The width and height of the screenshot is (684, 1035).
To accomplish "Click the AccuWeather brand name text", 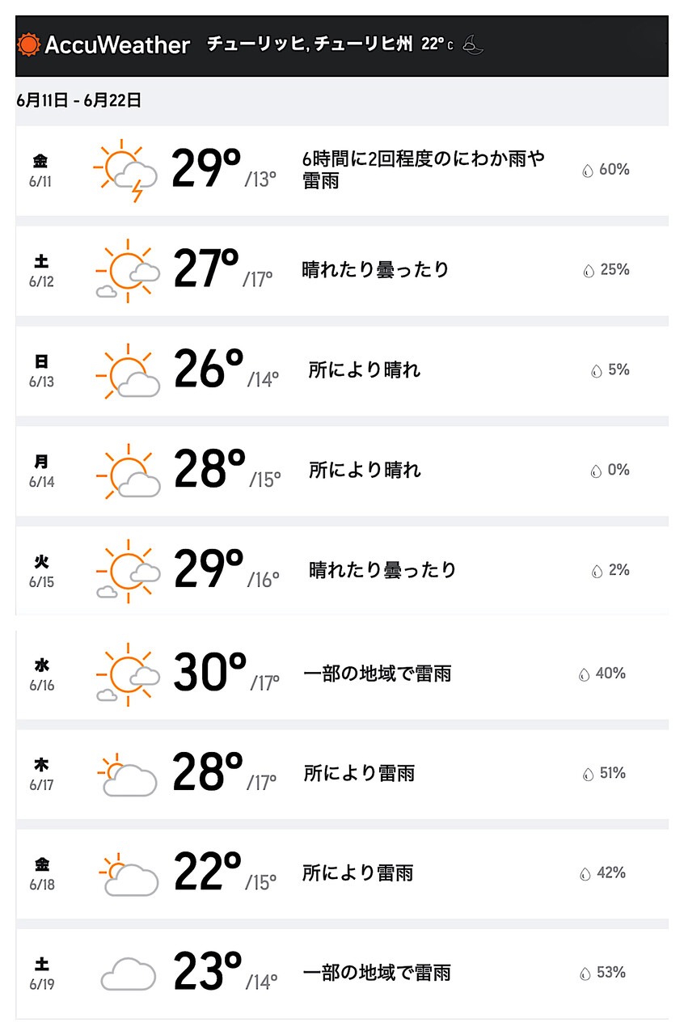I will tap(117, 44).
